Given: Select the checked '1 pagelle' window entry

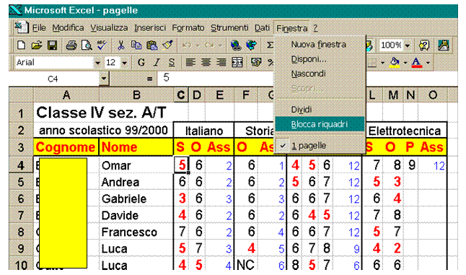Looking at the screenshot, I should pos(320,146).
